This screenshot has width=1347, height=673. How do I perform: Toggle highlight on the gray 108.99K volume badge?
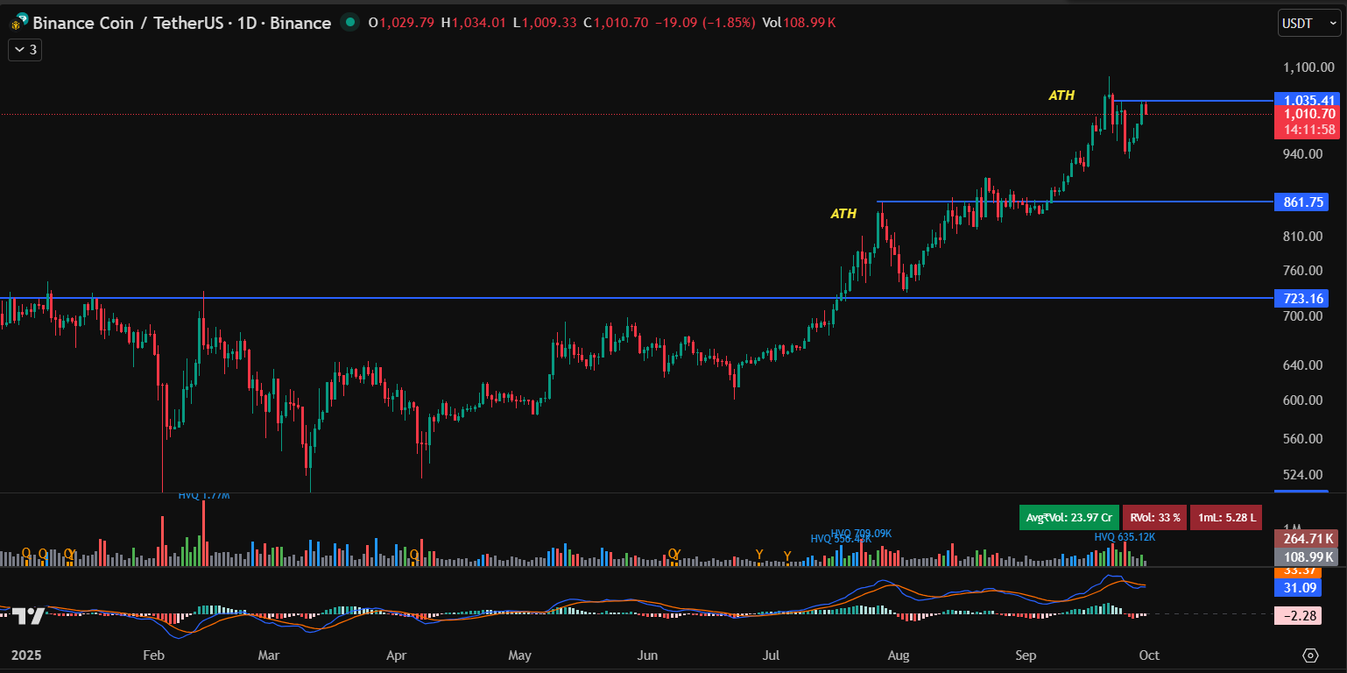1306,556
